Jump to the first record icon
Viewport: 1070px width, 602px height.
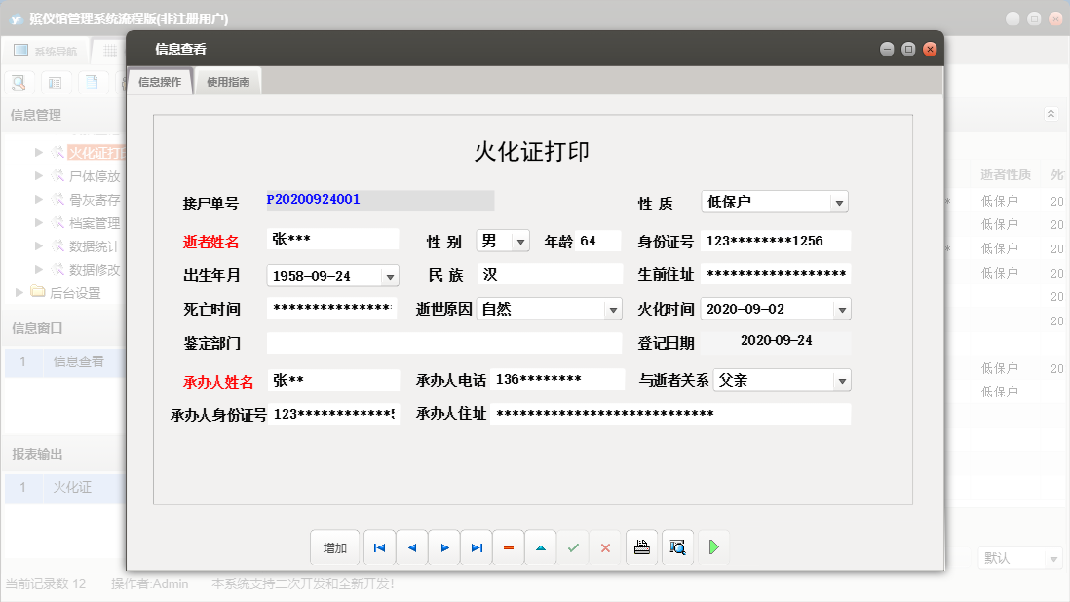tap(379, 546)
